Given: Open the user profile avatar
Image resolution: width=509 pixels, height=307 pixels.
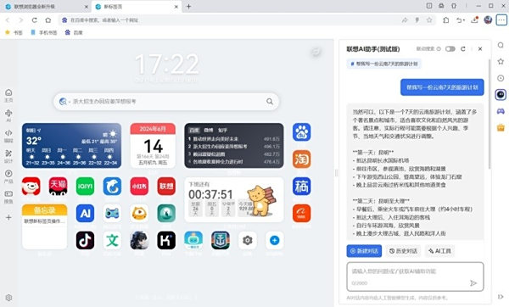Looking at the screenshot, I should pos(488,20).
